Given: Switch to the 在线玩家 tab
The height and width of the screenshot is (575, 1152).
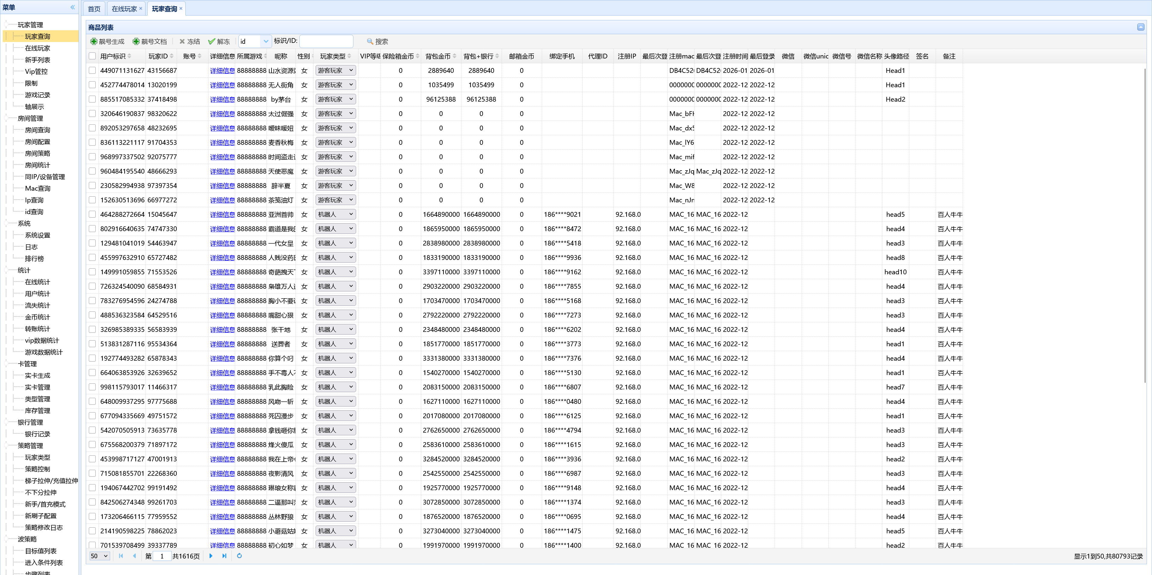Looking at the screenshot, I should (x=124, y=9).
